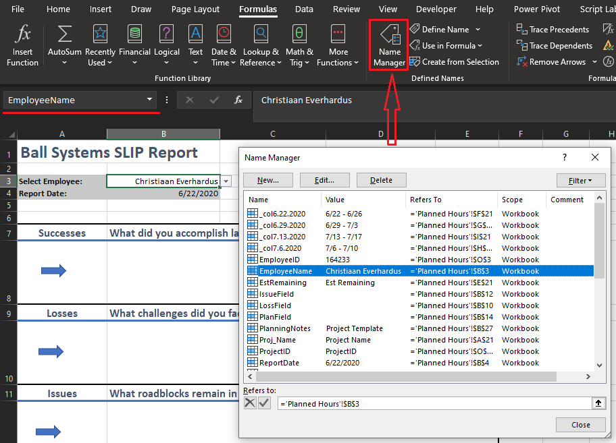
Task: Open Financial functions menu
Action: click(x=134, y=46)
